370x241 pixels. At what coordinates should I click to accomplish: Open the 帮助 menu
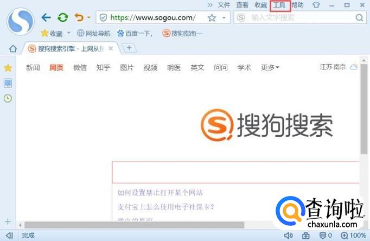point(297,5)
